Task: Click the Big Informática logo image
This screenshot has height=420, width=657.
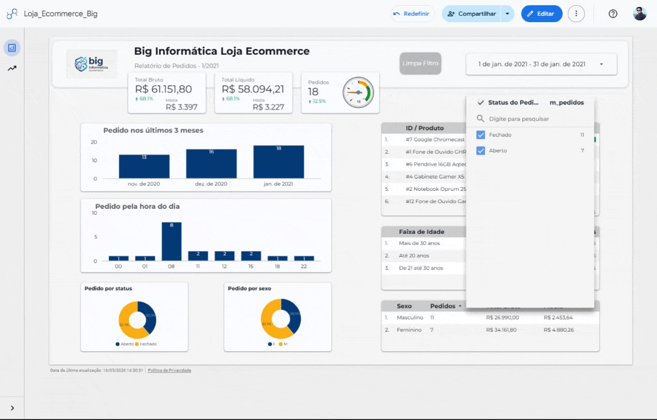Action: [x=92, y=64]
